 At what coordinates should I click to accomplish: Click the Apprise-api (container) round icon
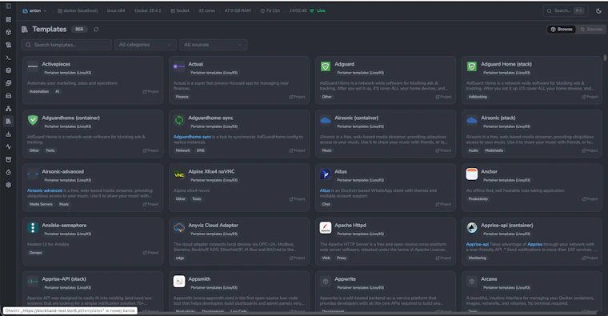(471, 227)
